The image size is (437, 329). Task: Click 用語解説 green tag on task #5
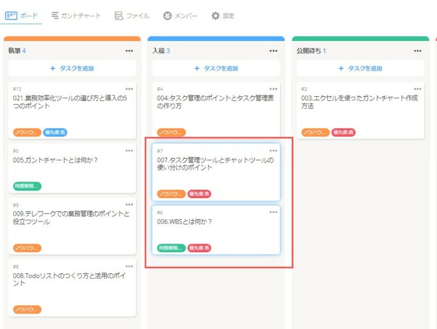(x=27, y=186)
